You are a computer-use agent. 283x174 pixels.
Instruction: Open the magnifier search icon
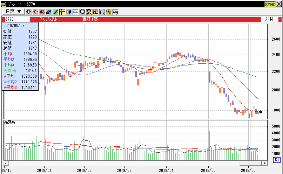[x=82, y=12]
